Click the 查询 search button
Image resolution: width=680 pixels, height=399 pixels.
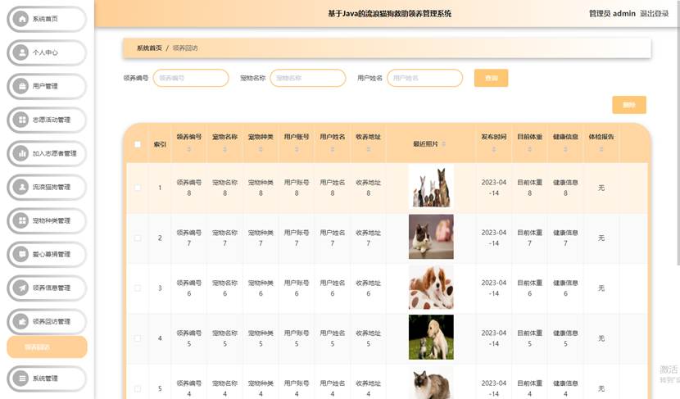[491, 78]
